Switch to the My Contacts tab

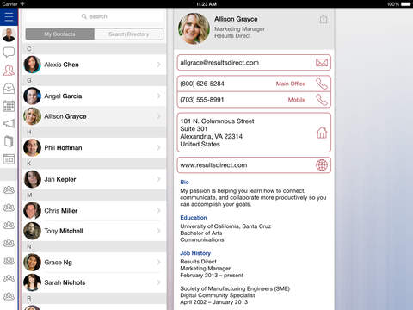click(59, 34)
